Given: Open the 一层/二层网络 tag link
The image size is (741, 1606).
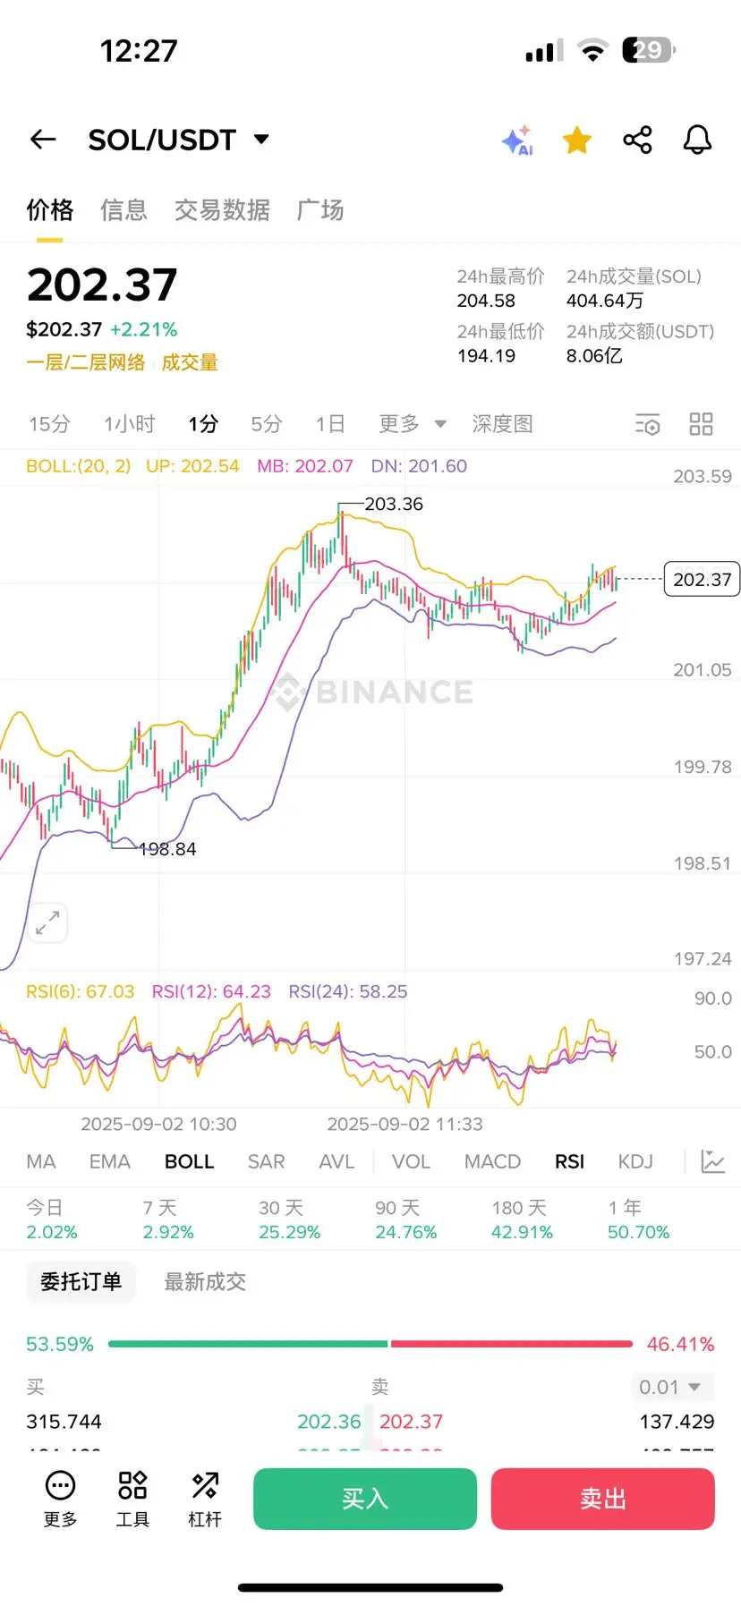Looking at the screenshot, I should pyautogui.click(x=86, y=362).
